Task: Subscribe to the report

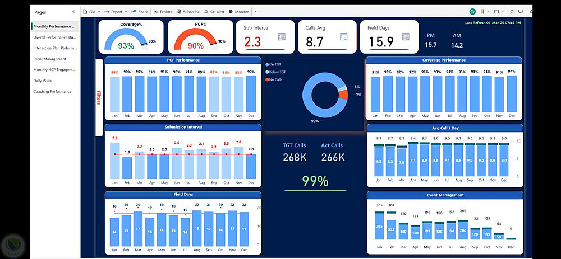Action: (188, 12)
